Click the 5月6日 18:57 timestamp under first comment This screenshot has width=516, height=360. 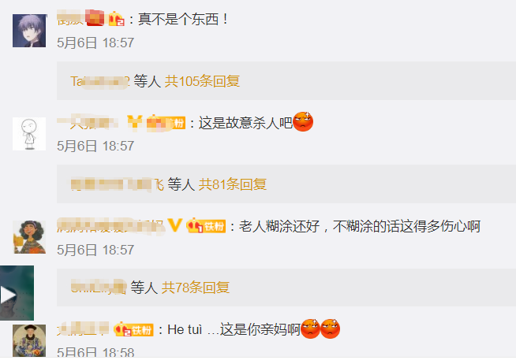coord(95,43)
